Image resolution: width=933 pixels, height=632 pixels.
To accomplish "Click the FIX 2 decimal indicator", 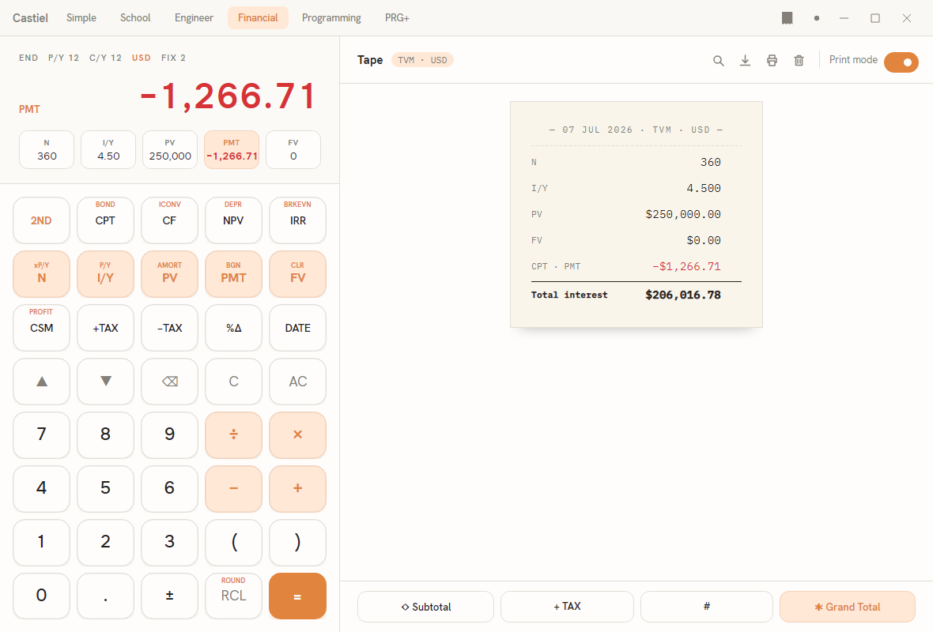I will pos(173,58).
